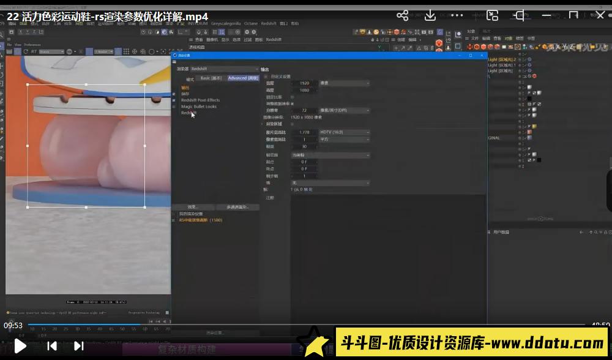Open the Octane menu
This screenshot has width=612, height=360.
(250, 23)
